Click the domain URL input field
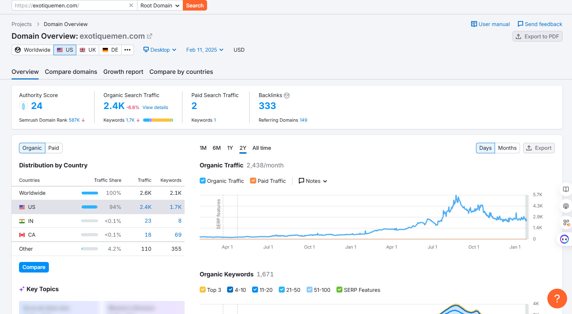 (x=70, y=5)
